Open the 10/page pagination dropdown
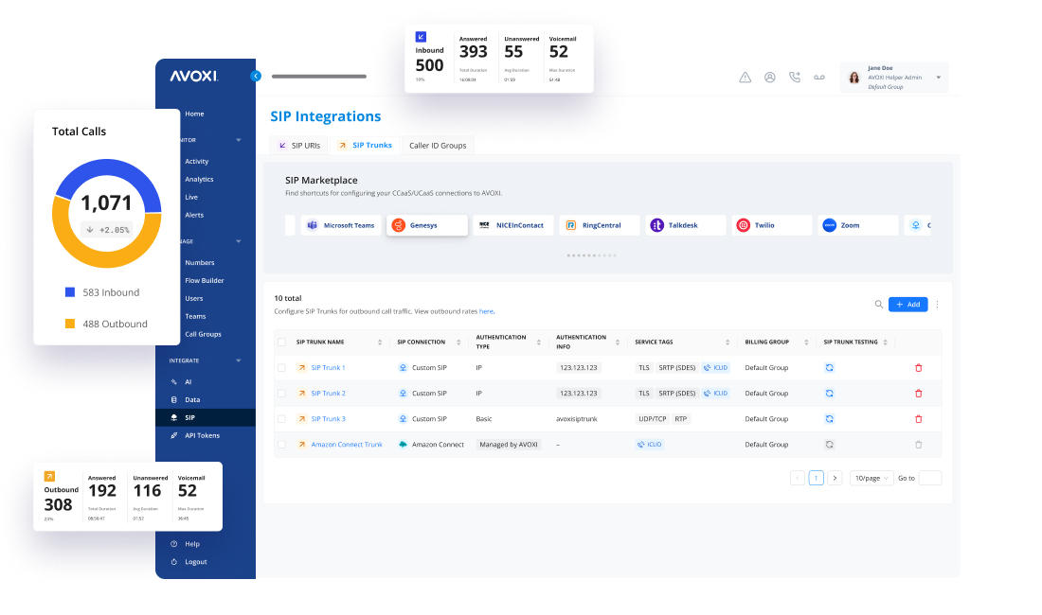 pyautogui.click(x=871, y=479)
